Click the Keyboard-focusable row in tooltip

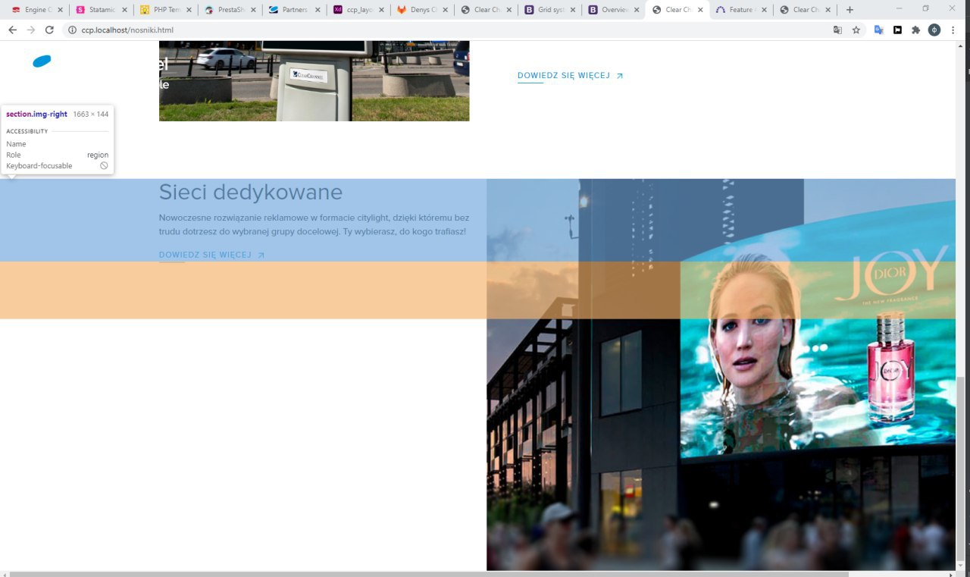coord(58,165)
